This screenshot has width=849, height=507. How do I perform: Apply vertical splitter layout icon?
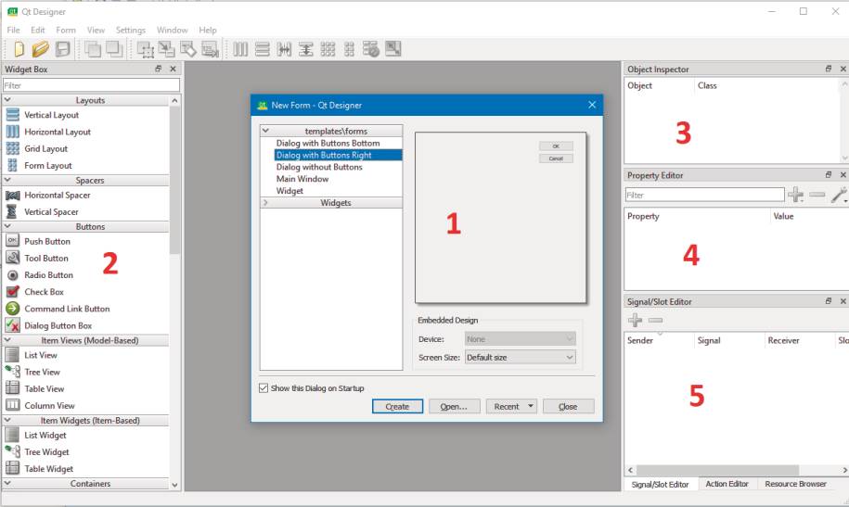tap(305, 49)
